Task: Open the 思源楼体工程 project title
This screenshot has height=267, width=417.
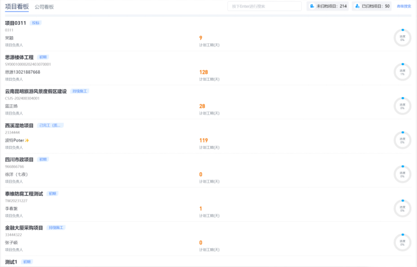Action: coord(19,57)
